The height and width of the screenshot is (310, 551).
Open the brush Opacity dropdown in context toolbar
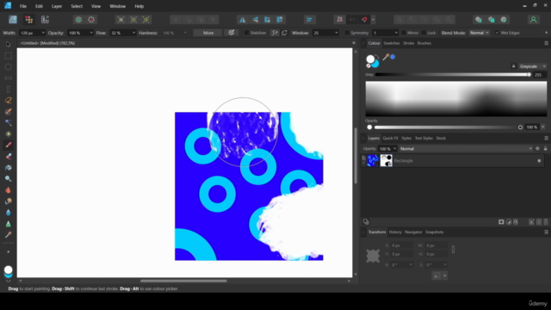(x=91, y=33)
